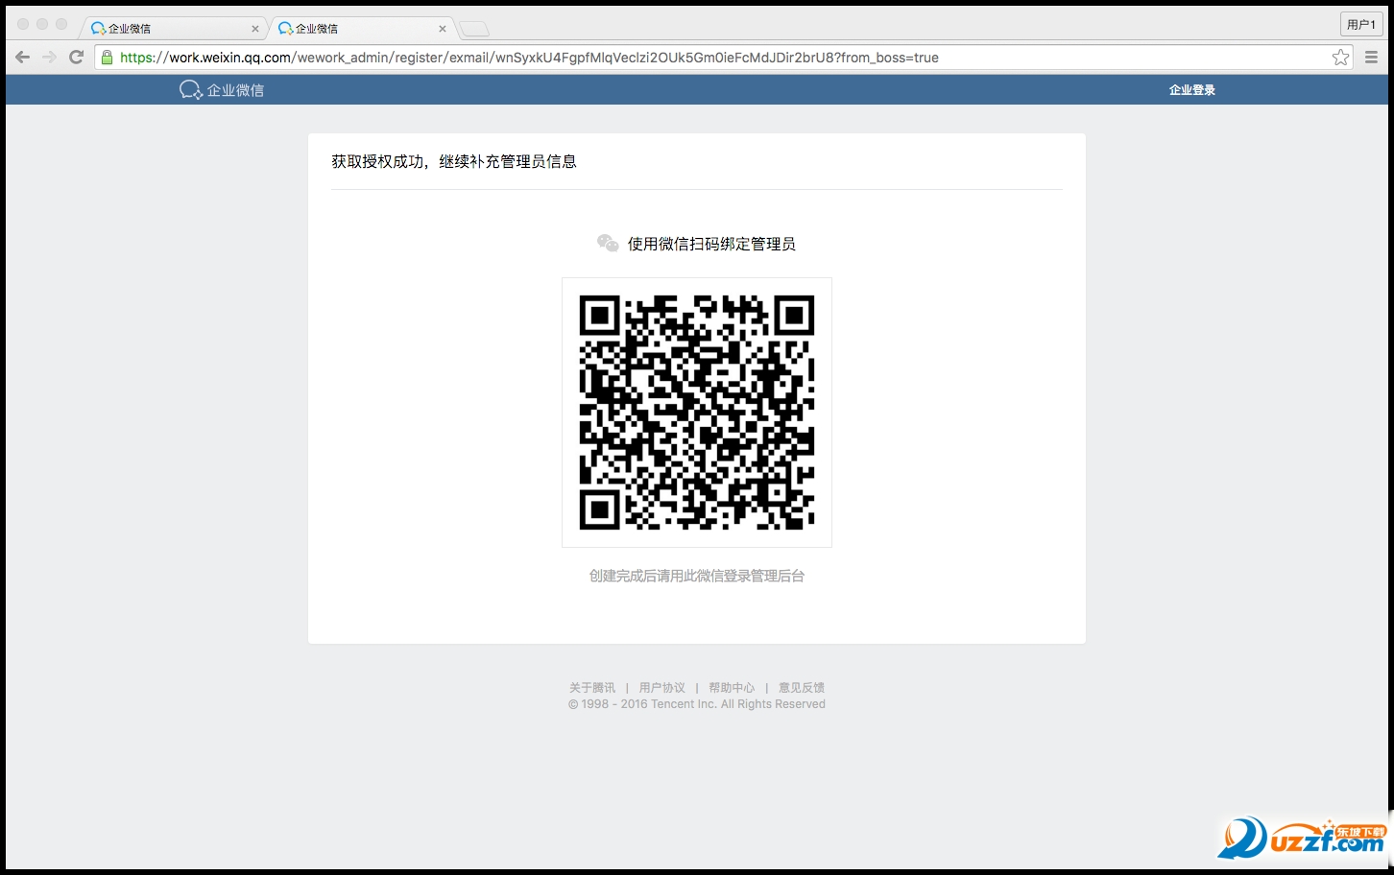The height and width of the screenshot is (875, 1394).
Task: Click the browser forward arrow
Action: tap(49, 58)
